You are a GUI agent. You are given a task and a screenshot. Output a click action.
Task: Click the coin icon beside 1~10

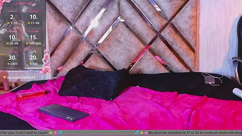pos(8,23)
